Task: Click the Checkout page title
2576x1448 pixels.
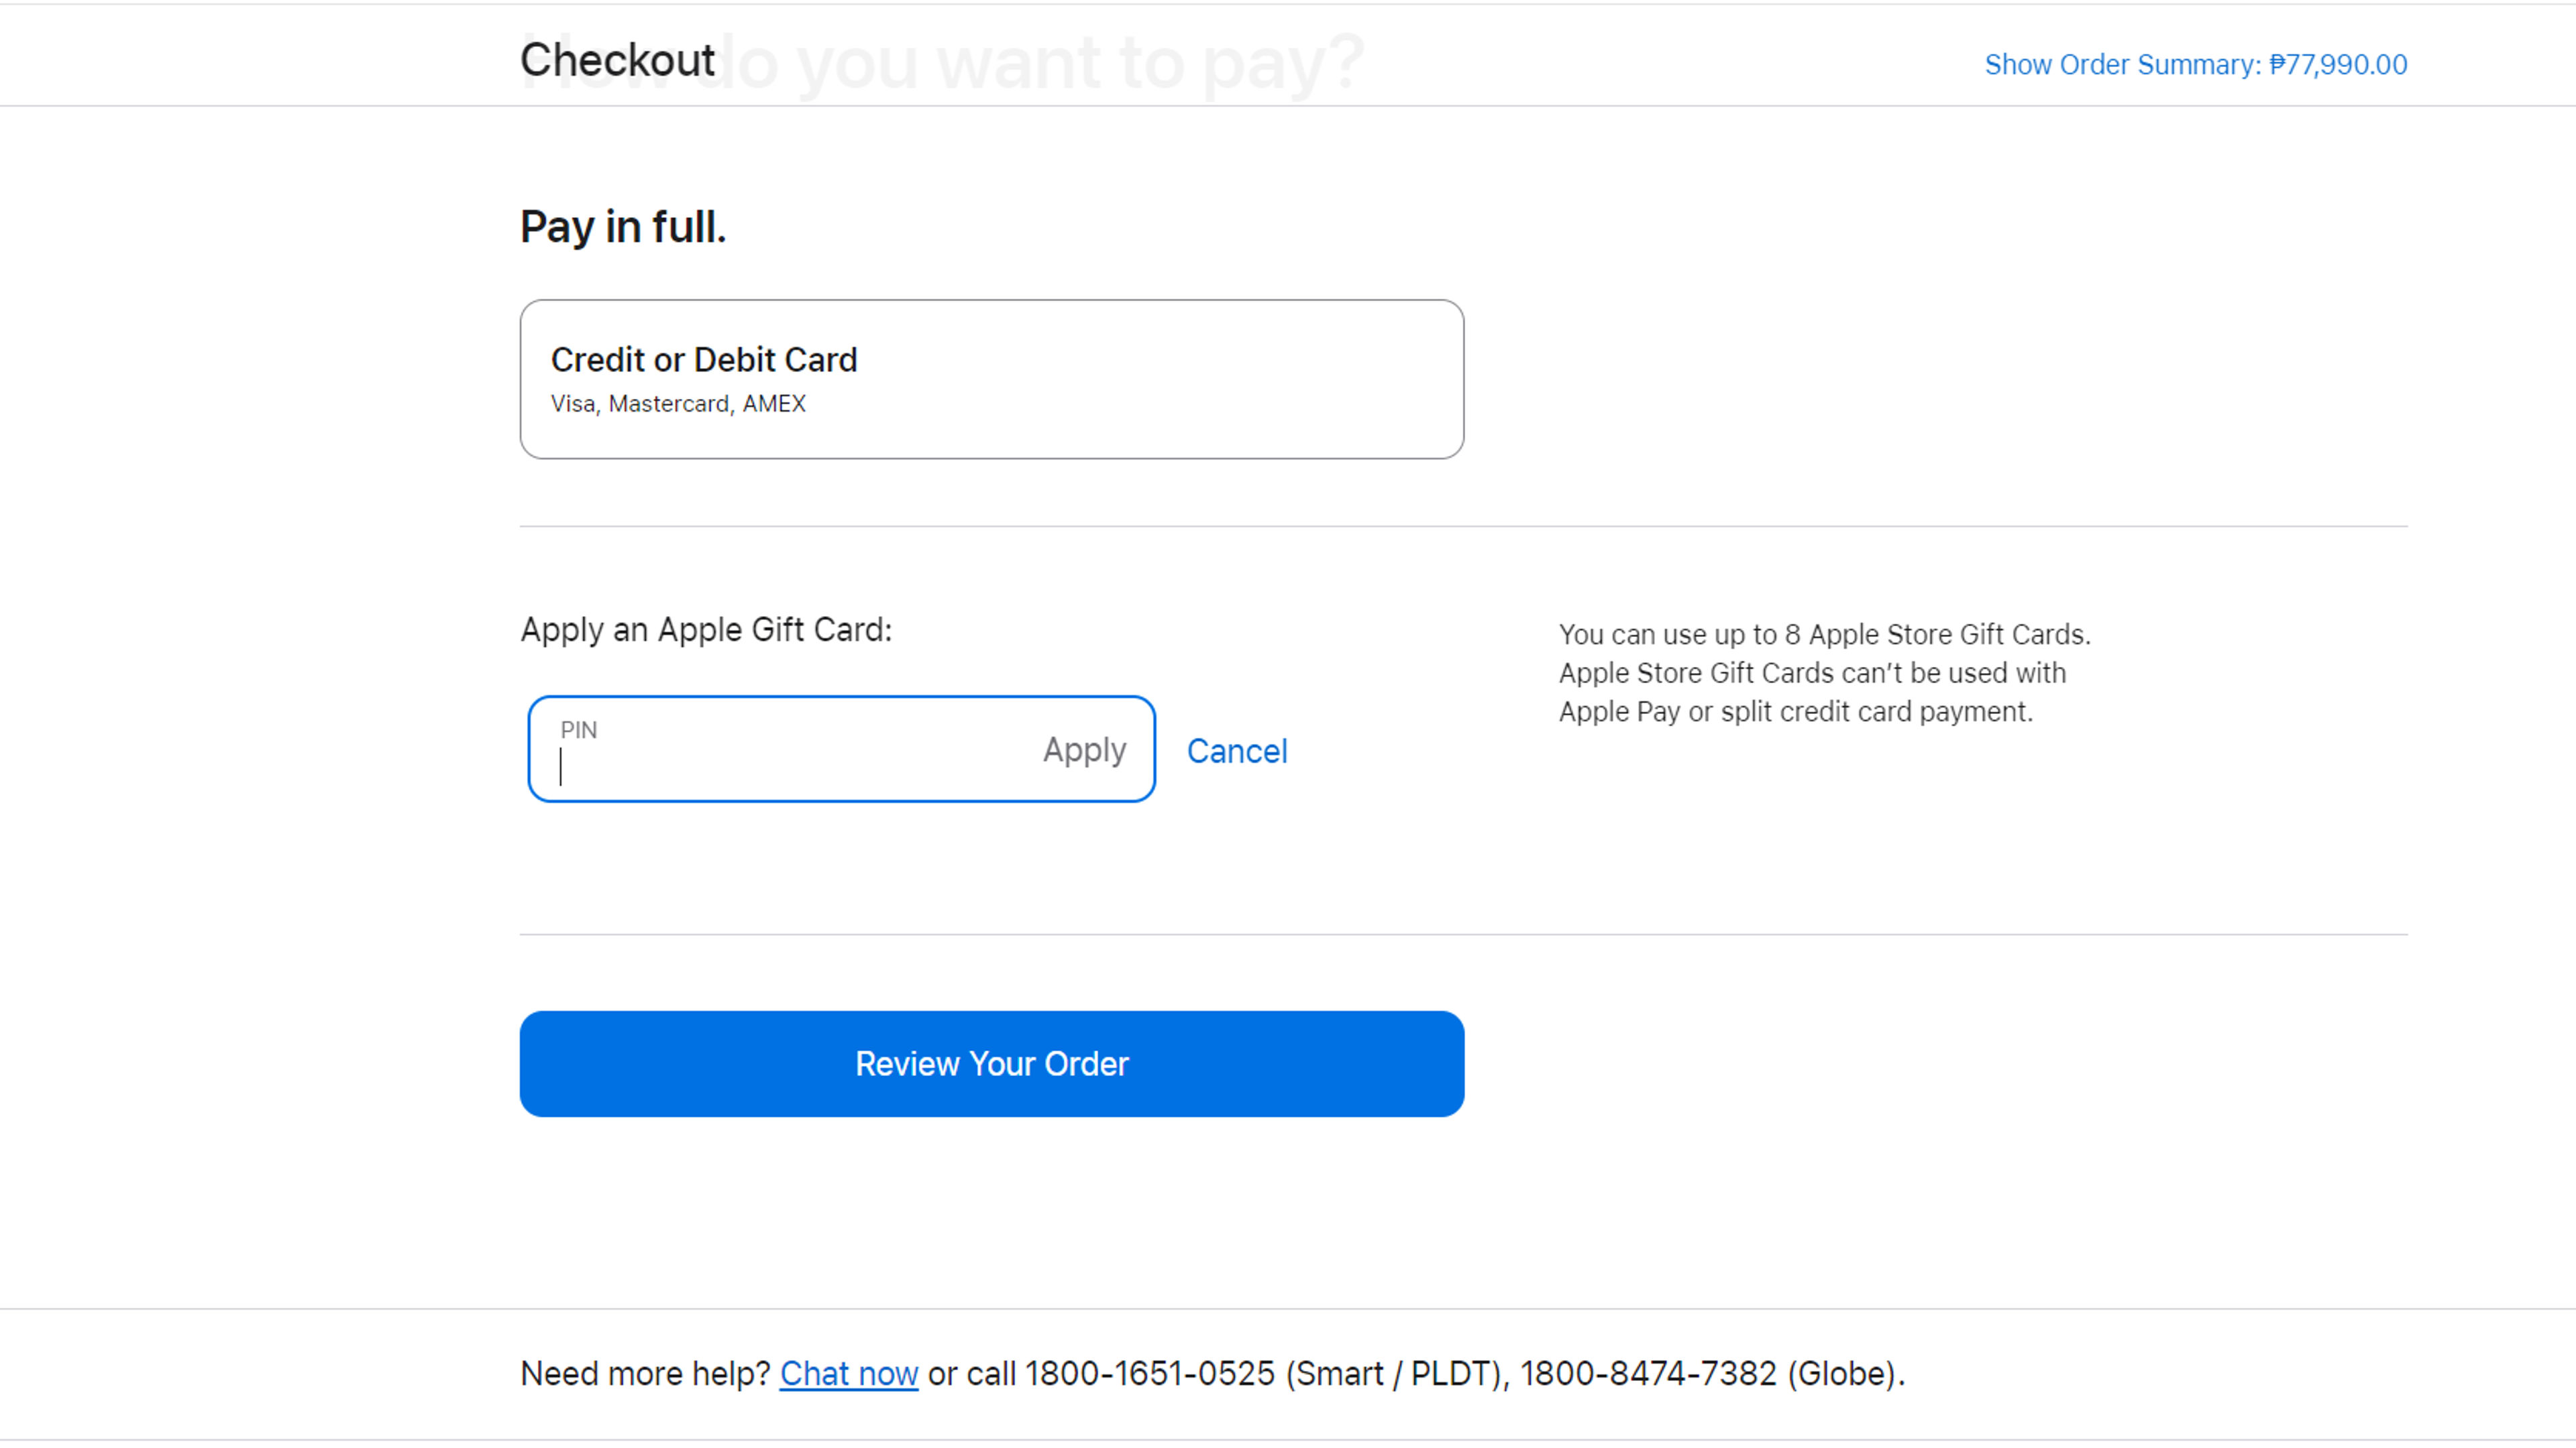Action: 617,60
